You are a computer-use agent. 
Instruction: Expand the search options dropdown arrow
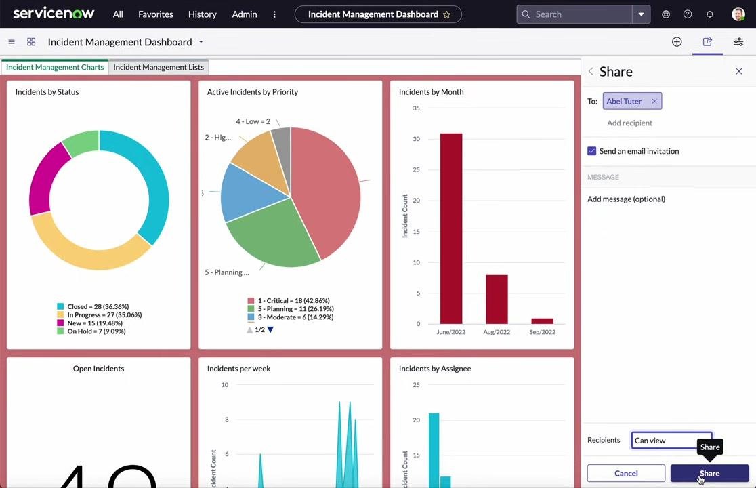click(x=642, y=14)
